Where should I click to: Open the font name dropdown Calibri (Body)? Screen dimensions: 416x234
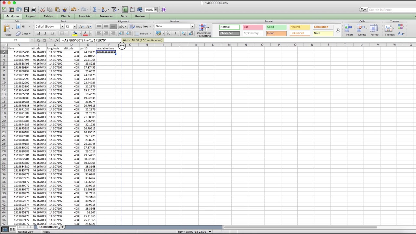62,27
